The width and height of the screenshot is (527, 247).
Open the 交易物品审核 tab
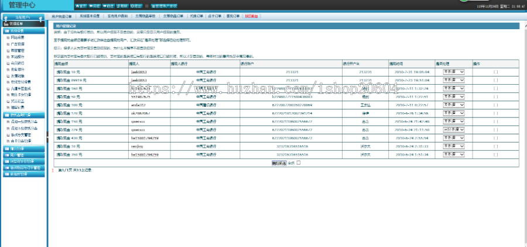coord(145,16)
